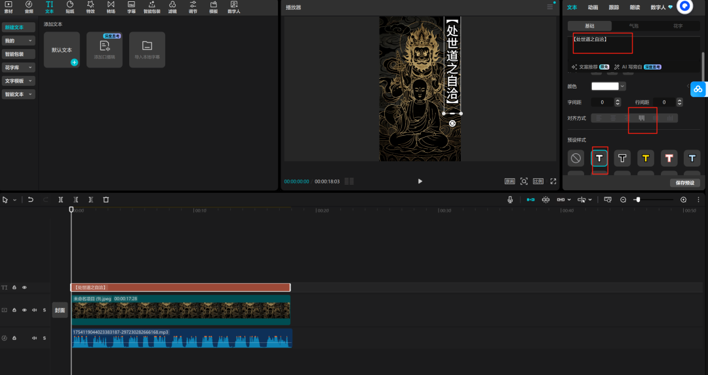The width and height of the screenshot is (708, 375).
Task: Open the player hamburger menu icon
Action: 550,7
